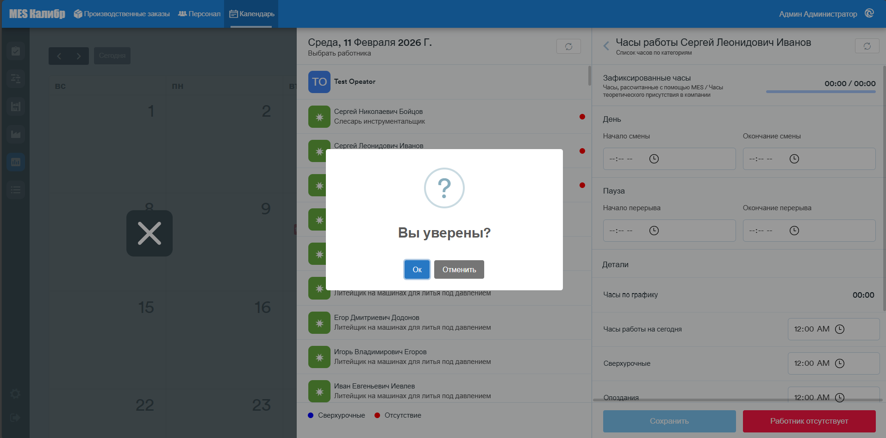Viewport: 886px width, 438px height.
Task: Refresh the worker list for 11 Февраля
Action: 568,46
